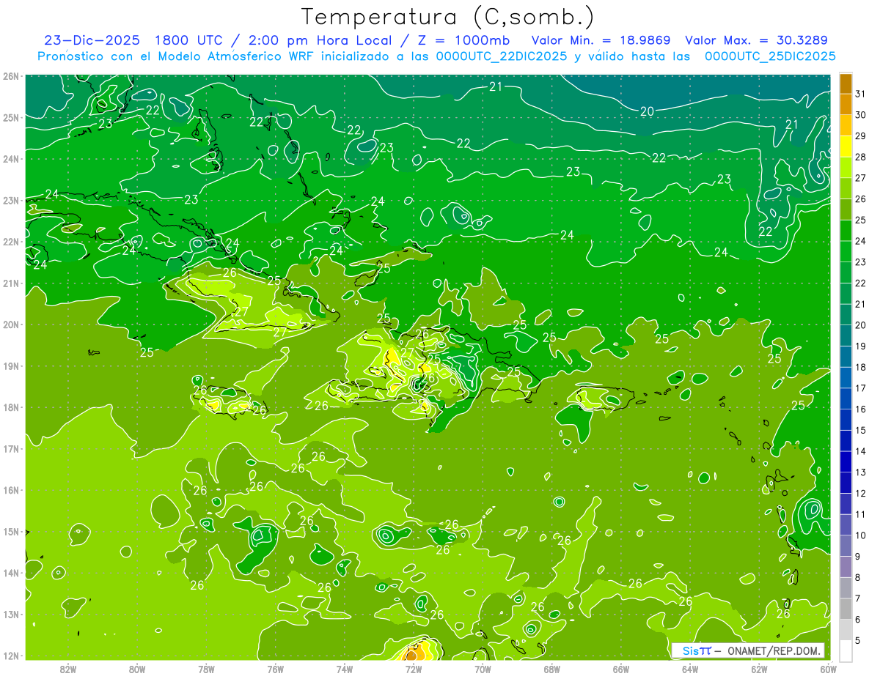
Task: Click legend value 13
Action: pyautogui.click(x=861, y=472)
